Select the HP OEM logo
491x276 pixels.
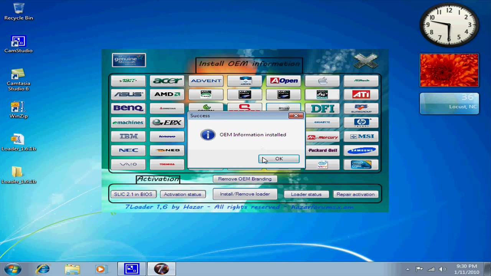click(361, 122)
